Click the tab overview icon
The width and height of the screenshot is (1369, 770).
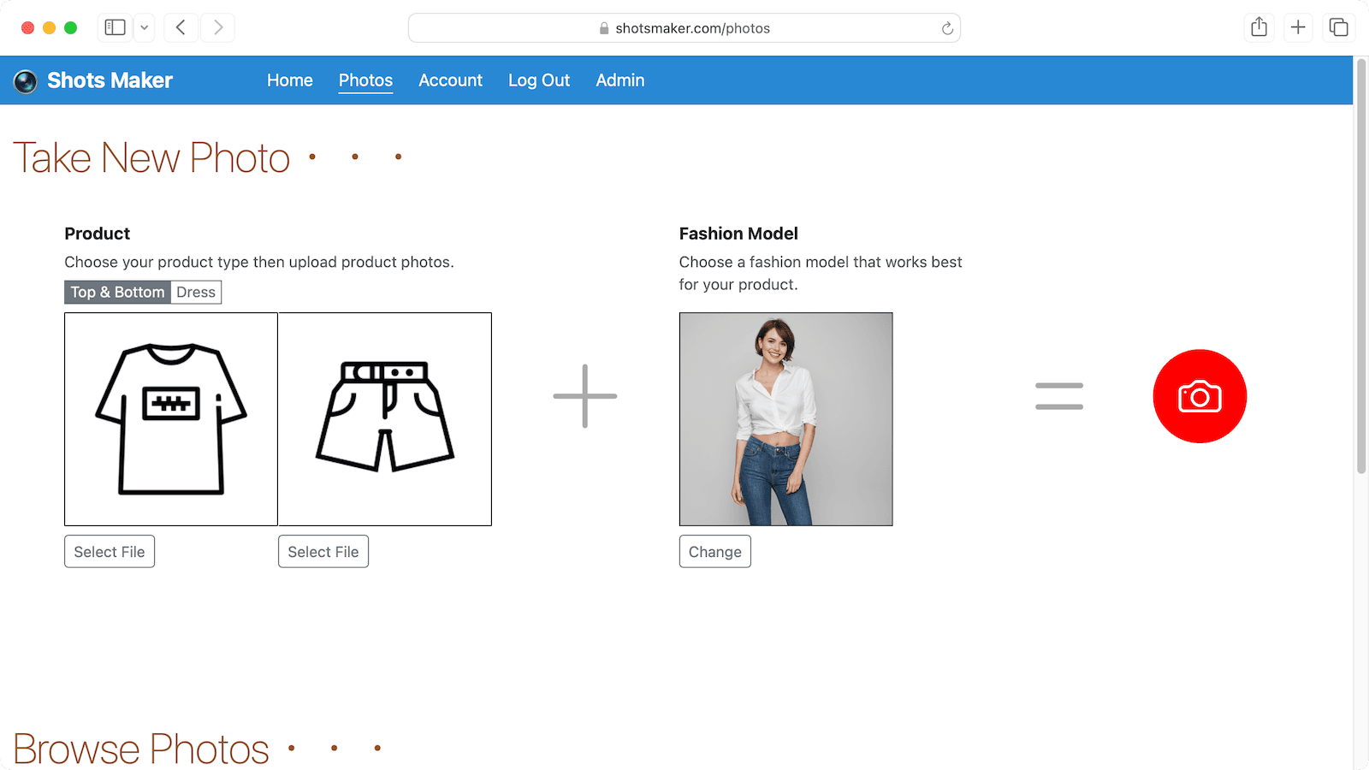(x=1336, y=27)
